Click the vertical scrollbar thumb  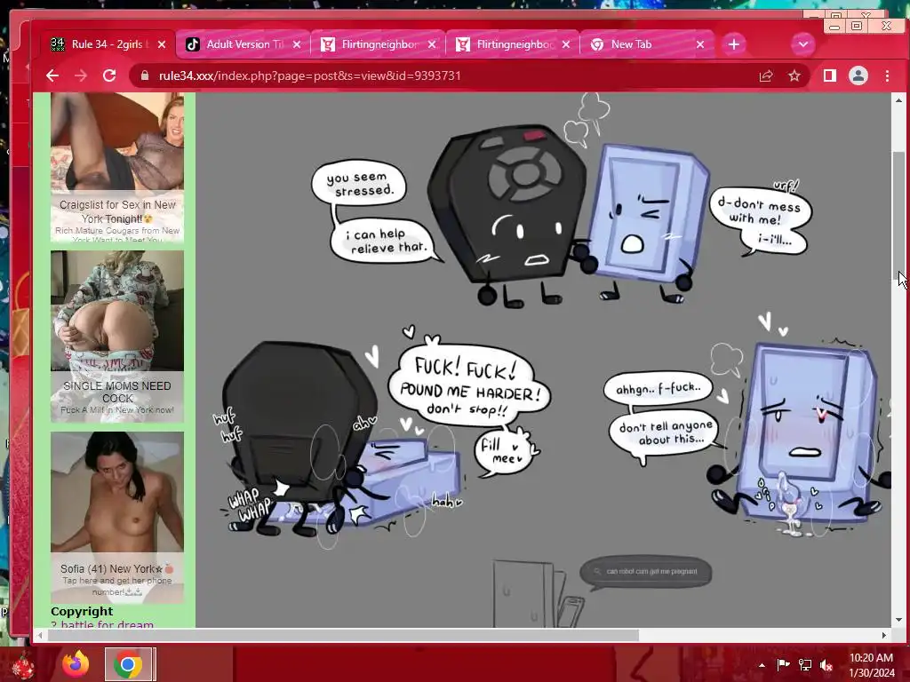898,217
